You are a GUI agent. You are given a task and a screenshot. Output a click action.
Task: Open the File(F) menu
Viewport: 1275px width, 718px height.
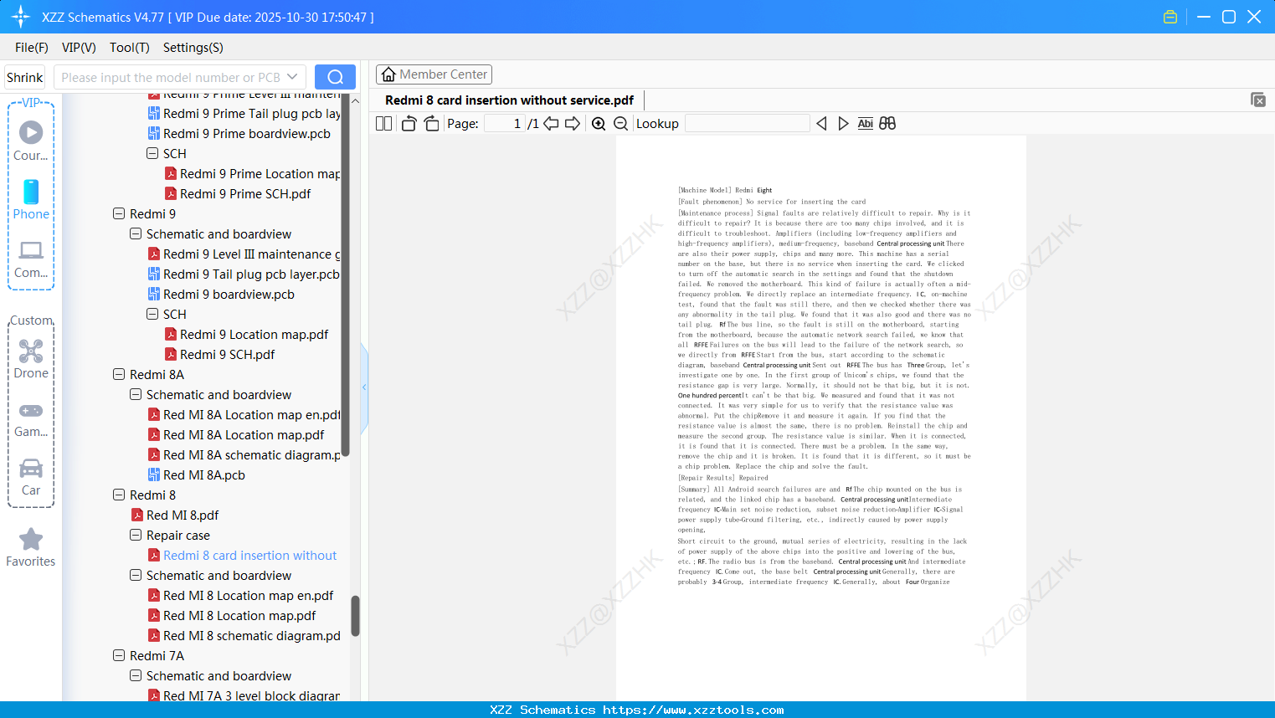[x=32, y=48]
